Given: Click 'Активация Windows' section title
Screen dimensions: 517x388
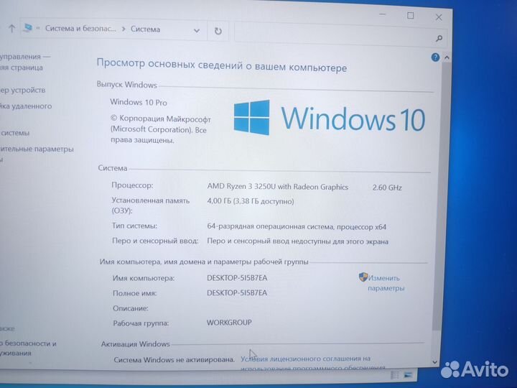Looking at the screenshot, I should click(135, 344).
